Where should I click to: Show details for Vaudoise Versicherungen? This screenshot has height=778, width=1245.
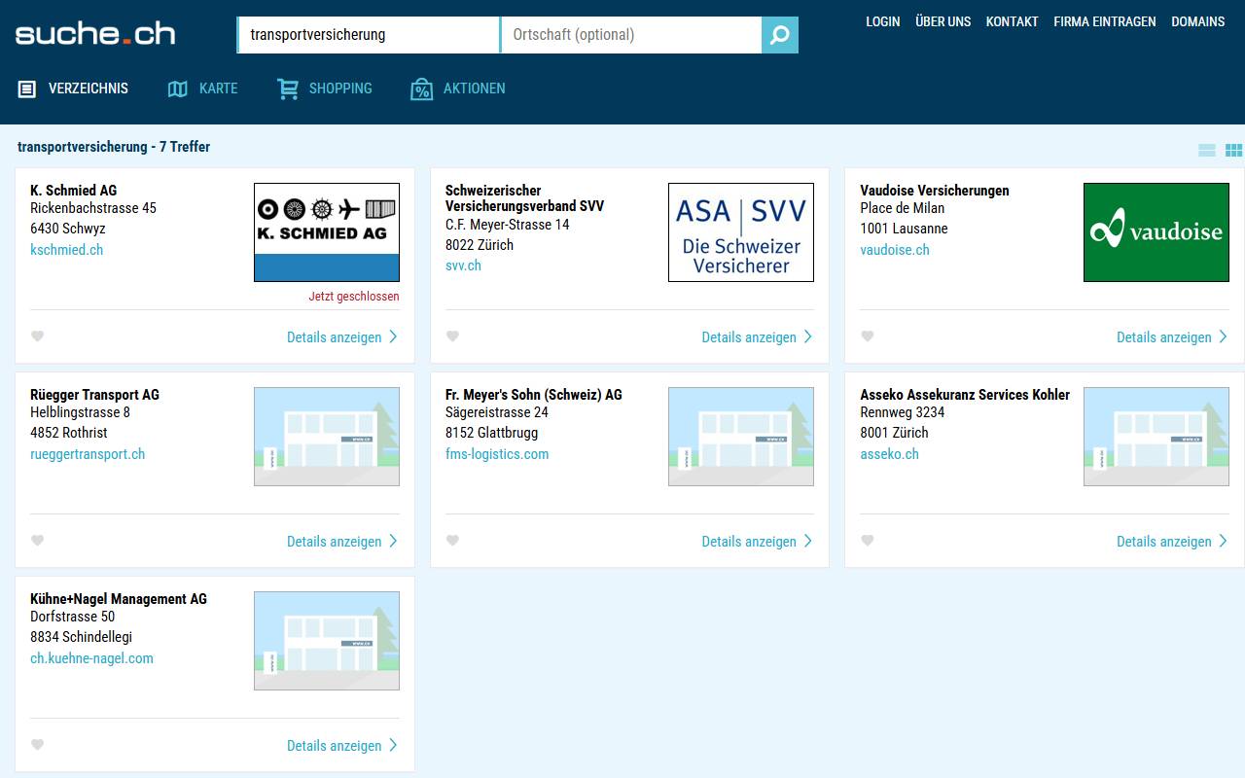click(x=1172, y=337)
